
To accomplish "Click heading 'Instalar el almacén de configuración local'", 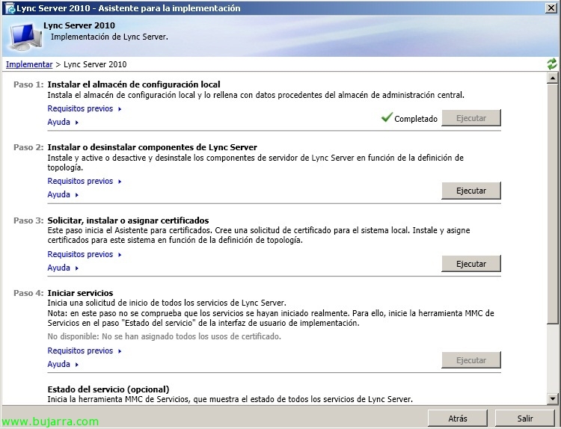I will (x=134, y=84).
